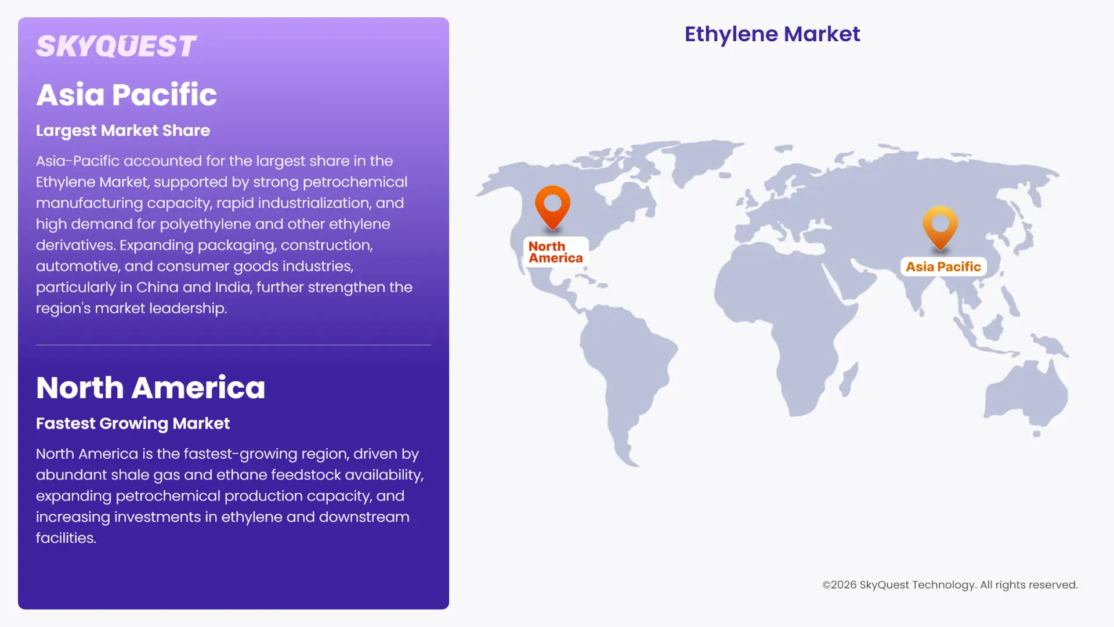This screenshot has height=627, width=1114.
Task: Click the Fastest Growing Market subheading
Action: click(x=133, y=423)
